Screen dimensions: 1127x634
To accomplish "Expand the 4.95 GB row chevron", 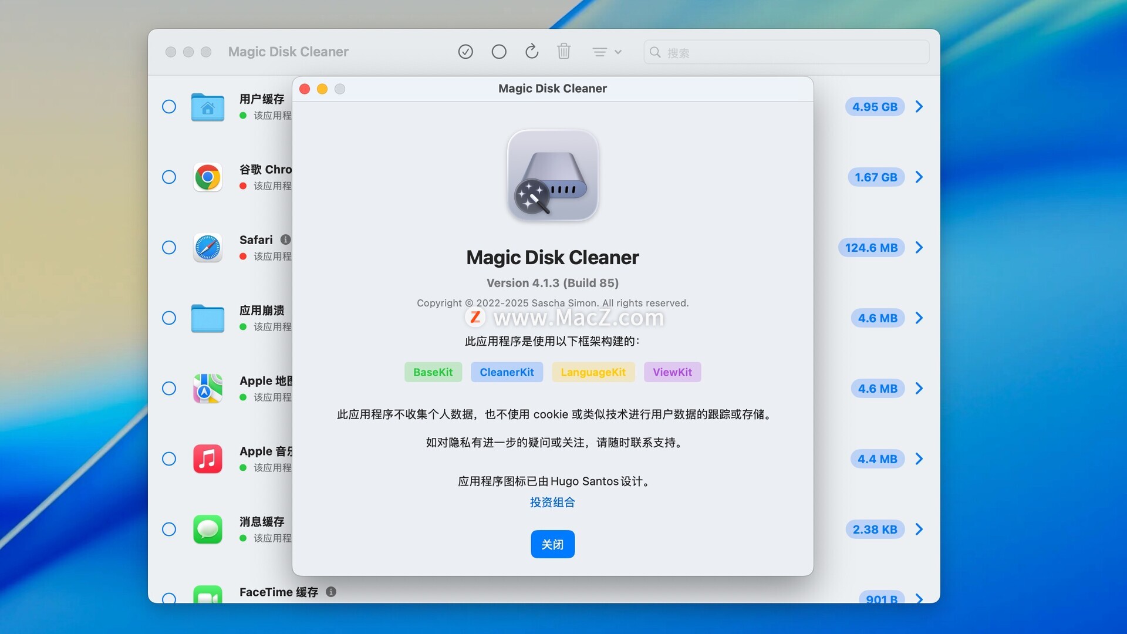I will click(x=919, y=107).
